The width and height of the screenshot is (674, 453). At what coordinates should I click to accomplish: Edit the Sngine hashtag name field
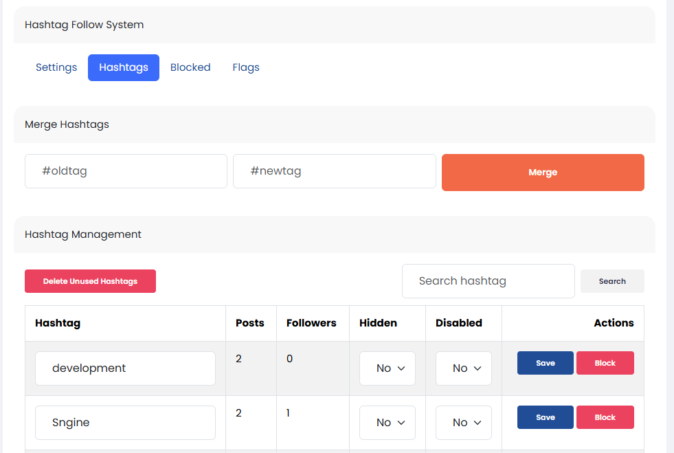point(125,423)
